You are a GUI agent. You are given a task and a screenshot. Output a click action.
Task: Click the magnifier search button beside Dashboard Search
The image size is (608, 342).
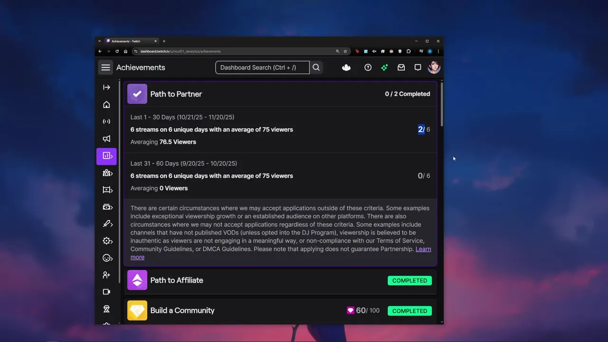tap(316, 67)
